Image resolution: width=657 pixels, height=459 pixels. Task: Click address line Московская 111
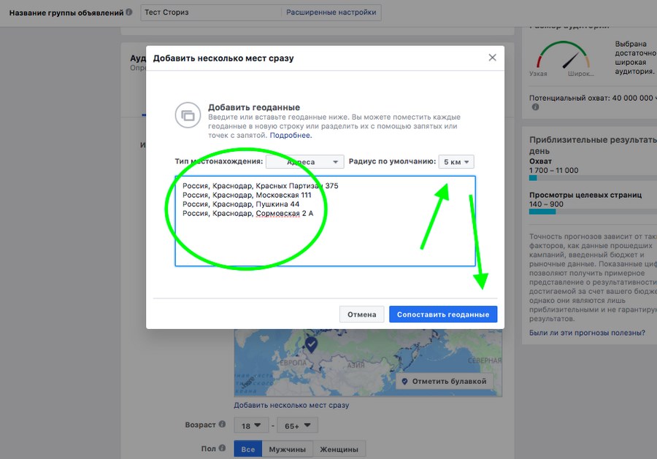click(247, 195)
